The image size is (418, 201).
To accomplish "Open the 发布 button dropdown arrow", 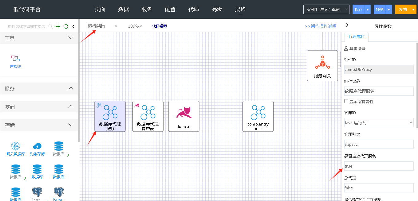I will point(413,10).
